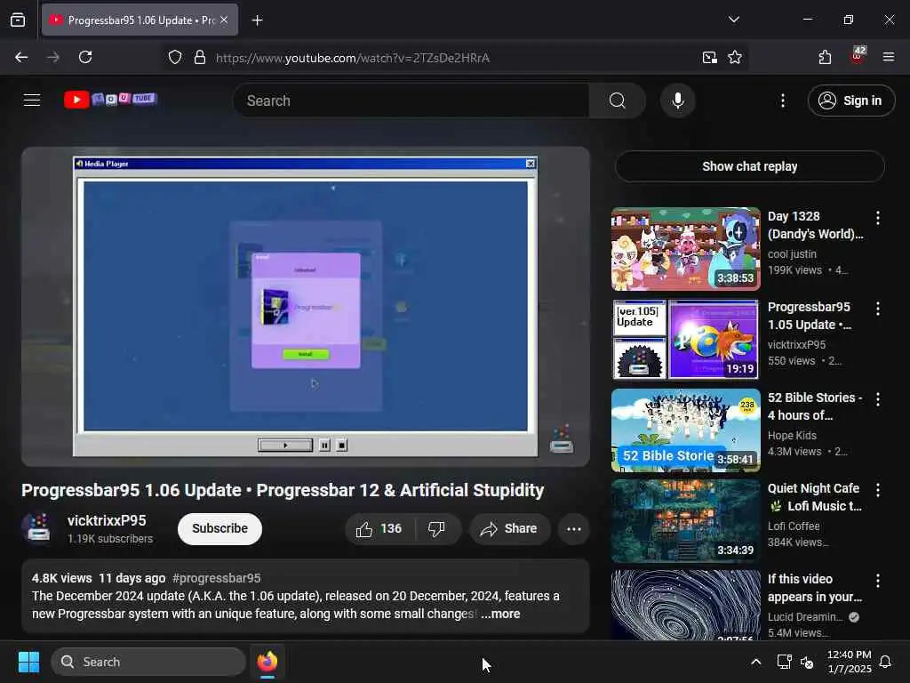The height and width of the screenshot is (683, 910).
Task: Open extension icon with 42 badge
Action: [857, 57]
